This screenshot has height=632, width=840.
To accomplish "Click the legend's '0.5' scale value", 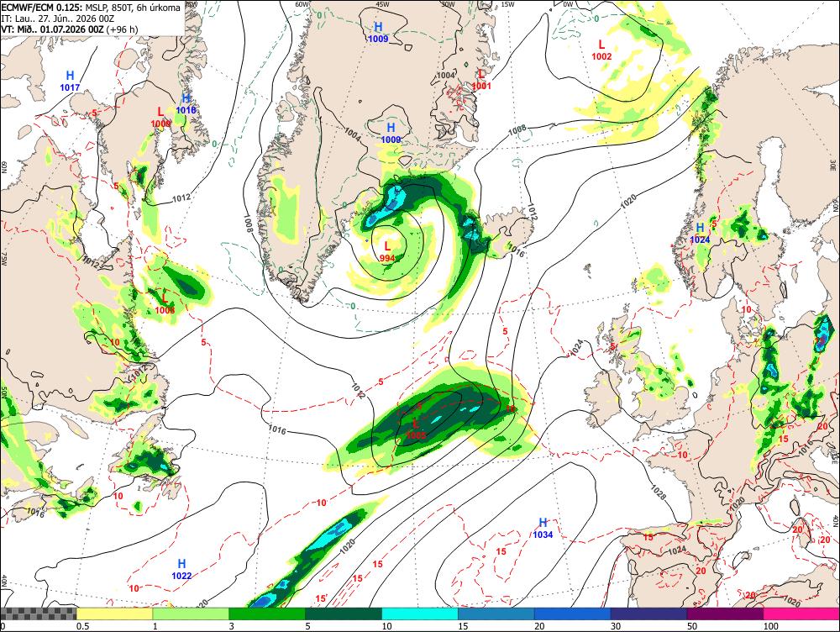I will (82, 626).
